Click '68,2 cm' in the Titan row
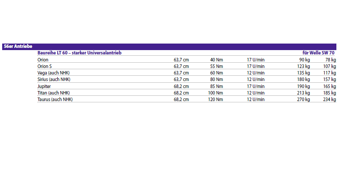 (181, 93)
